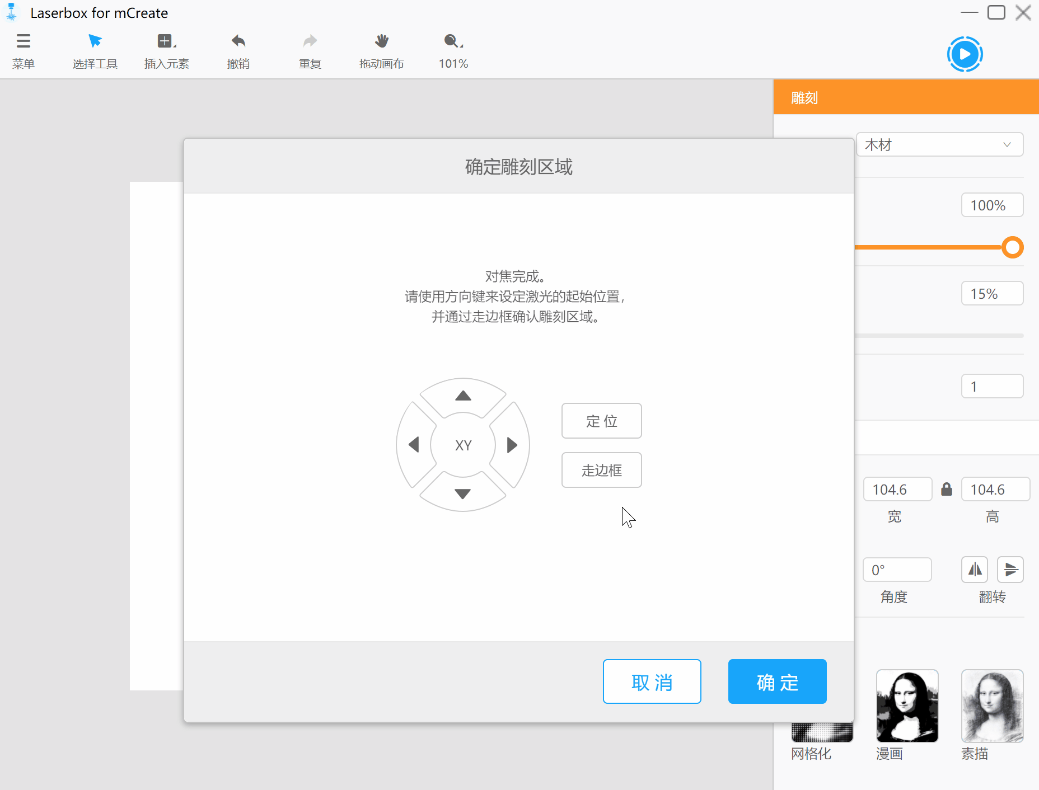Click the 重复 redo icon

click(310, 50)
